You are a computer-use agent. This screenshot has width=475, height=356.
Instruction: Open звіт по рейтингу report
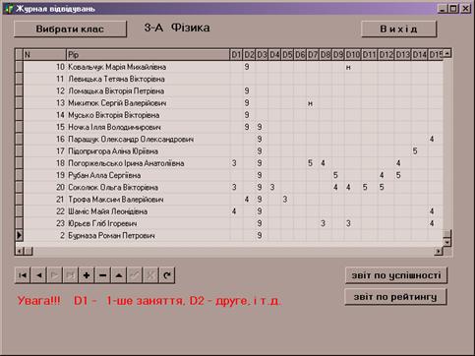pyautogui.click(x=395, y=297)
